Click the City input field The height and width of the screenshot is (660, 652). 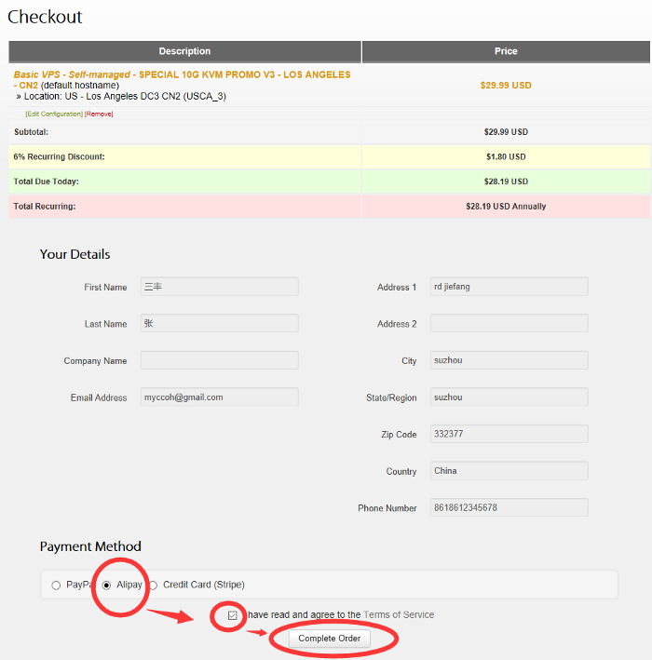[x=509, y=360]
